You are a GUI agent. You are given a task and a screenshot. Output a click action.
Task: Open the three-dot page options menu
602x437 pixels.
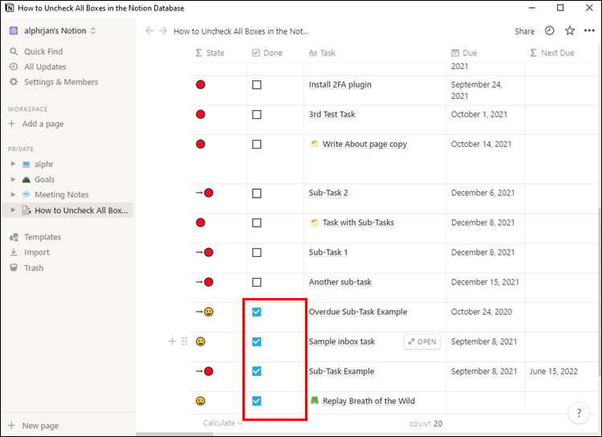point(589,31)
